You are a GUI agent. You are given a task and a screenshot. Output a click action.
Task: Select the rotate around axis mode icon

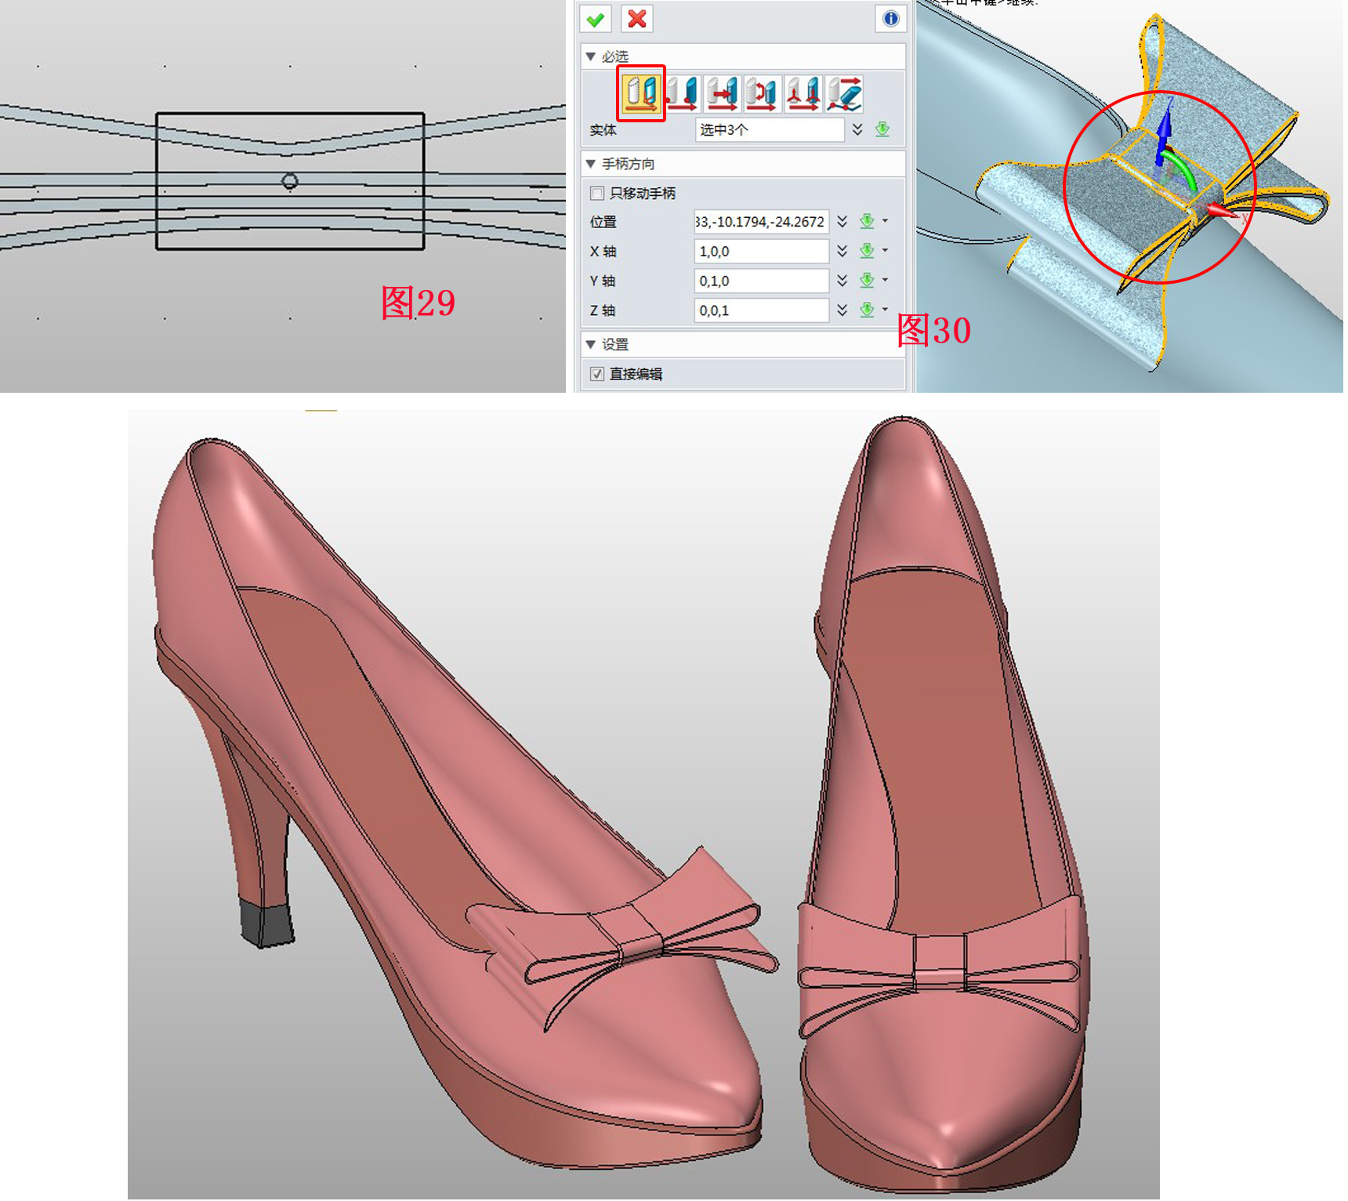coord(763,93)
